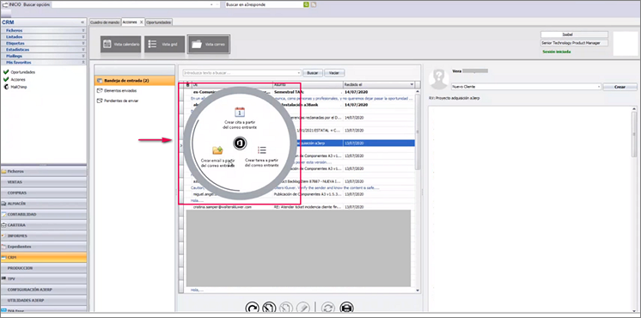Close the Acciones tab
641x318 pixels.
(x=142, y=22)
